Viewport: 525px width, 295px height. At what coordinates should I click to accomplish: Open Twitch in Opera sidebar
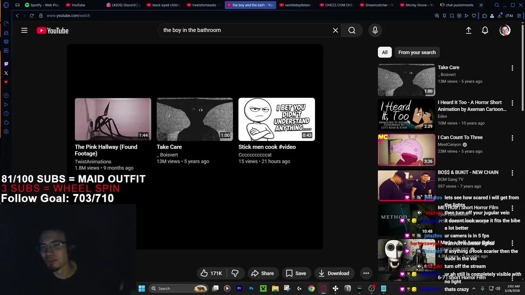coord(6,64)
